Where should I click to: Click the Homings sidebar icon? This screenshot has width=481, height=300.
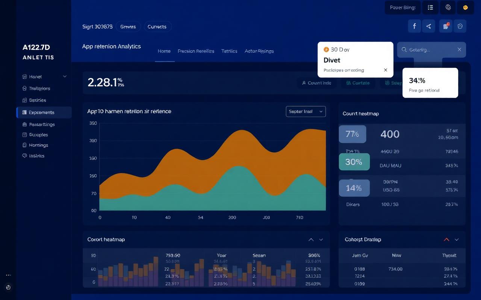point(25,145)
